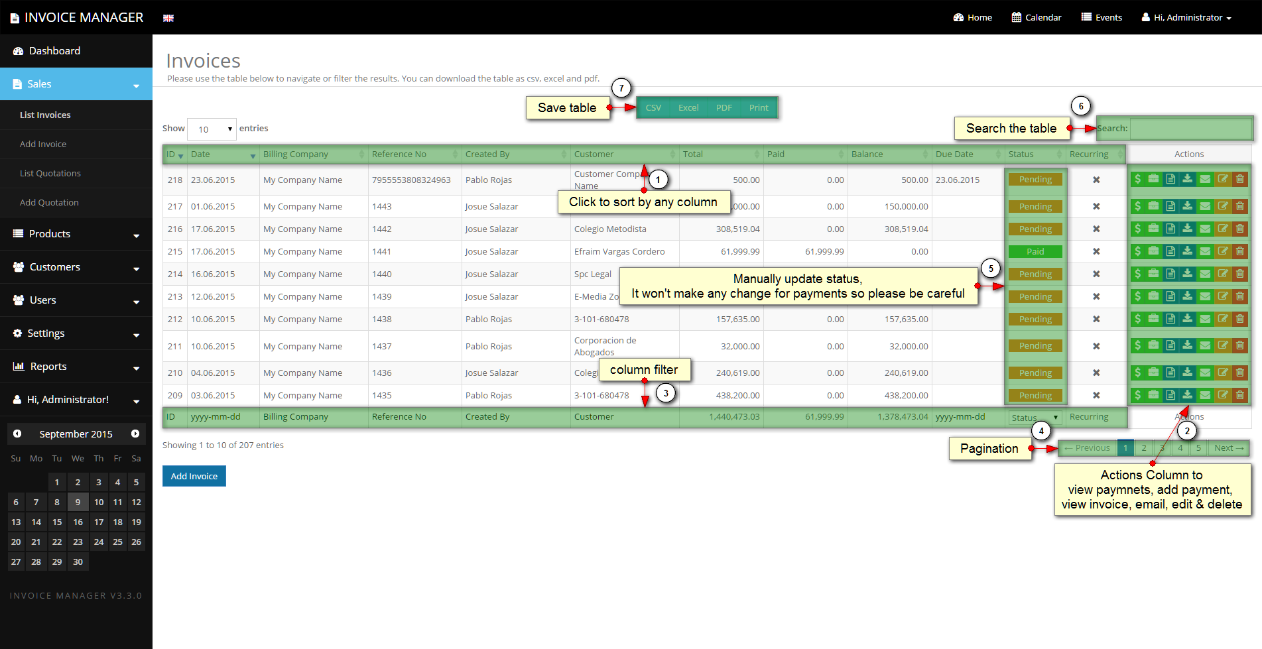Toggle the Pending status of invoice 218
The width and height of the screenshot is (1262, 649).
coord(1035,180)
